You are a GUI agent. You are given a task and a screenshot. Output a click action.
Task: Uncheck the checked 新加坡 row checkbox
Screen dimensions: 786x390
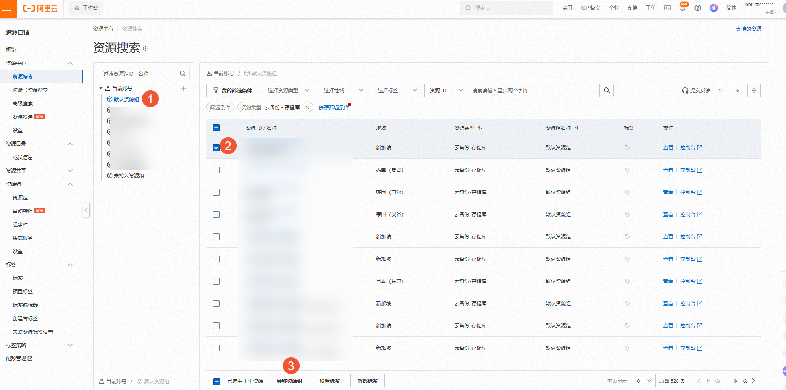(216, 148)
